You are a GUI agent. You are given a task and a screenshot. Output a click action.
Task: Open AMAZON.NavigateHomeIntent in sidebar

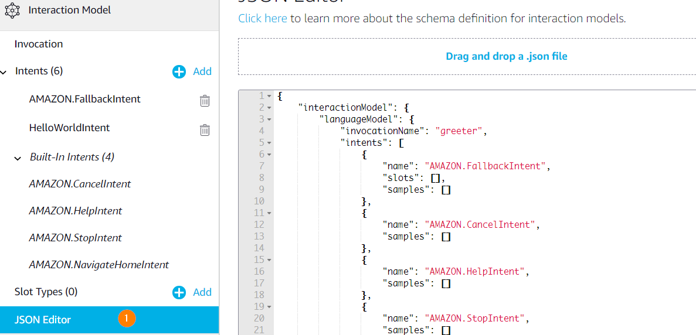point(99,265)
